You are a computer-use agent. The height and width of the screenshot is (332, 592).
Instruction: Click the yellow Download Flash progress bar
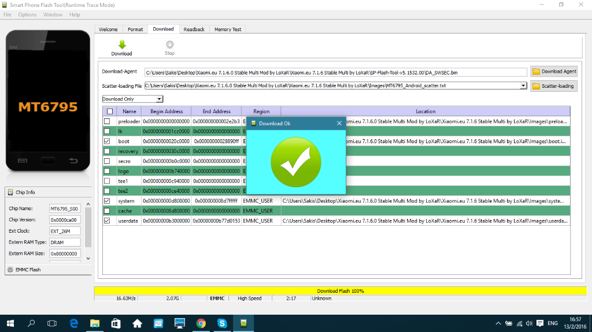(341, 290)
